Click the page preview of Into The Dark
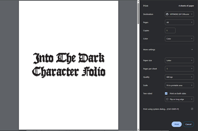Screen dimensions: 198x131 pos(68,65)
